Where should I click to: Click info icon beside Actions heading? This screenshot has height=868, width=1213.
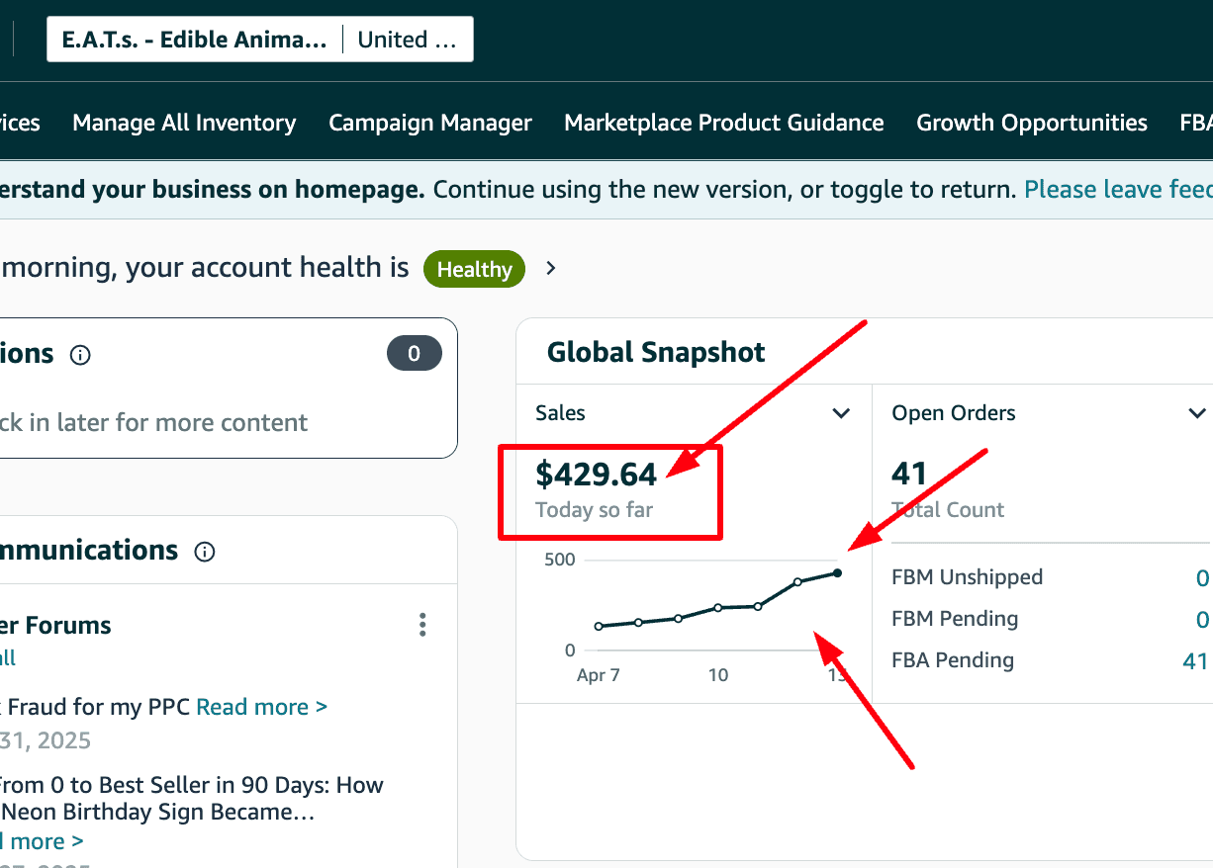coord(81,355)
